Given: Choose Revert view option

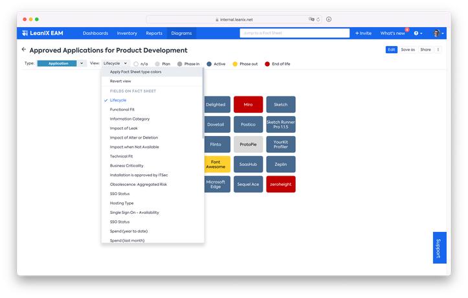Looking at the screenshot, I should 152,81.
